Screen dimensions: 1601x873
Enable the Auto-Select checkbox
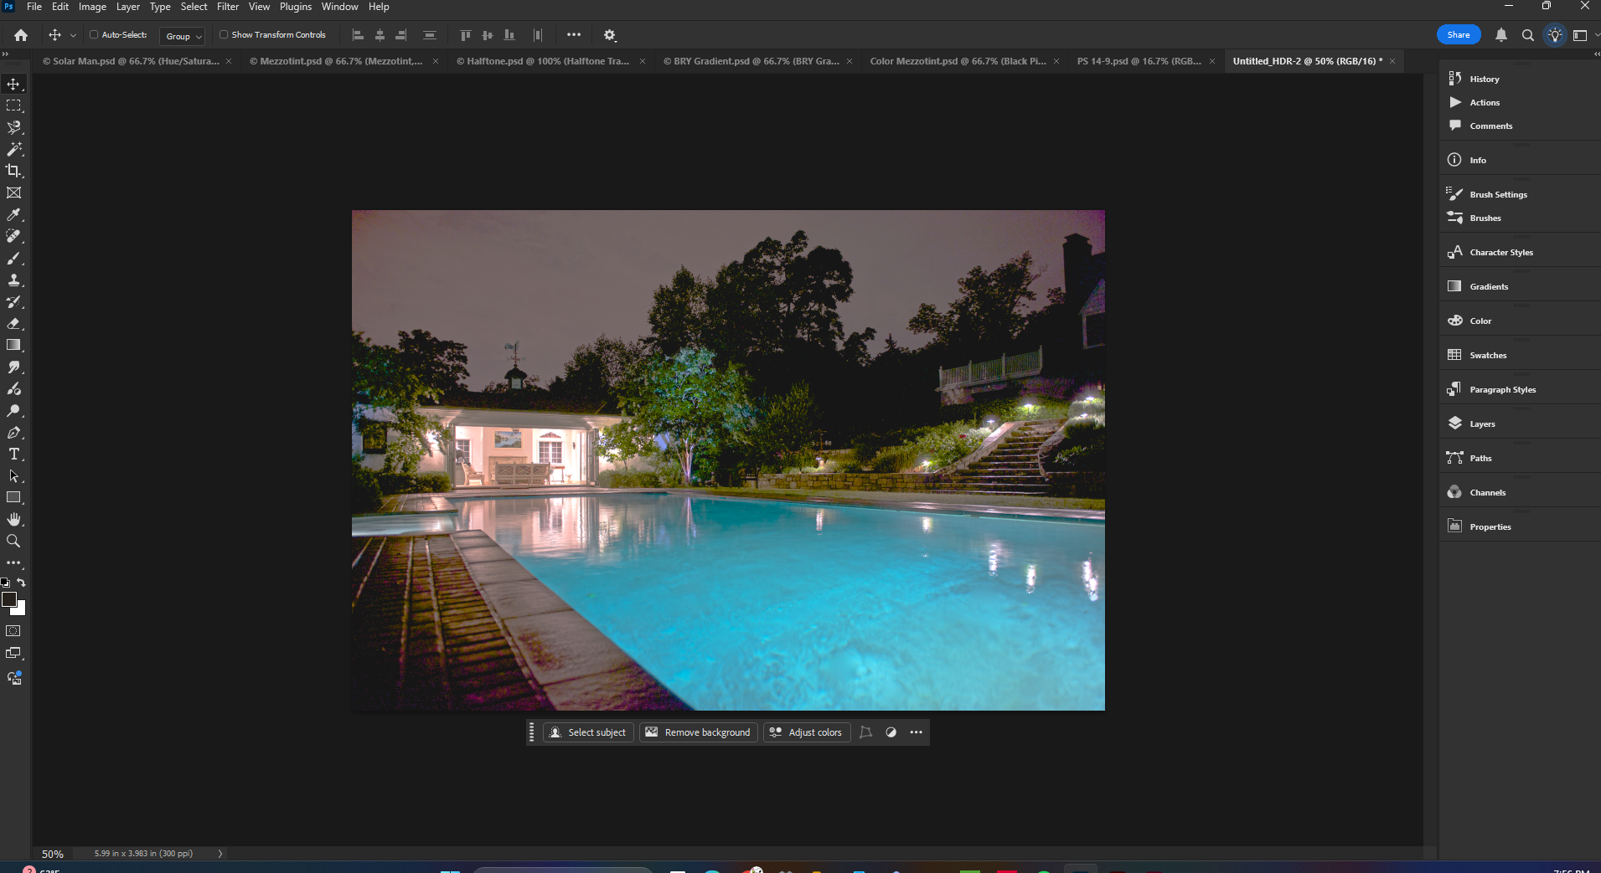pyautogui.click(x=95, y=35)
